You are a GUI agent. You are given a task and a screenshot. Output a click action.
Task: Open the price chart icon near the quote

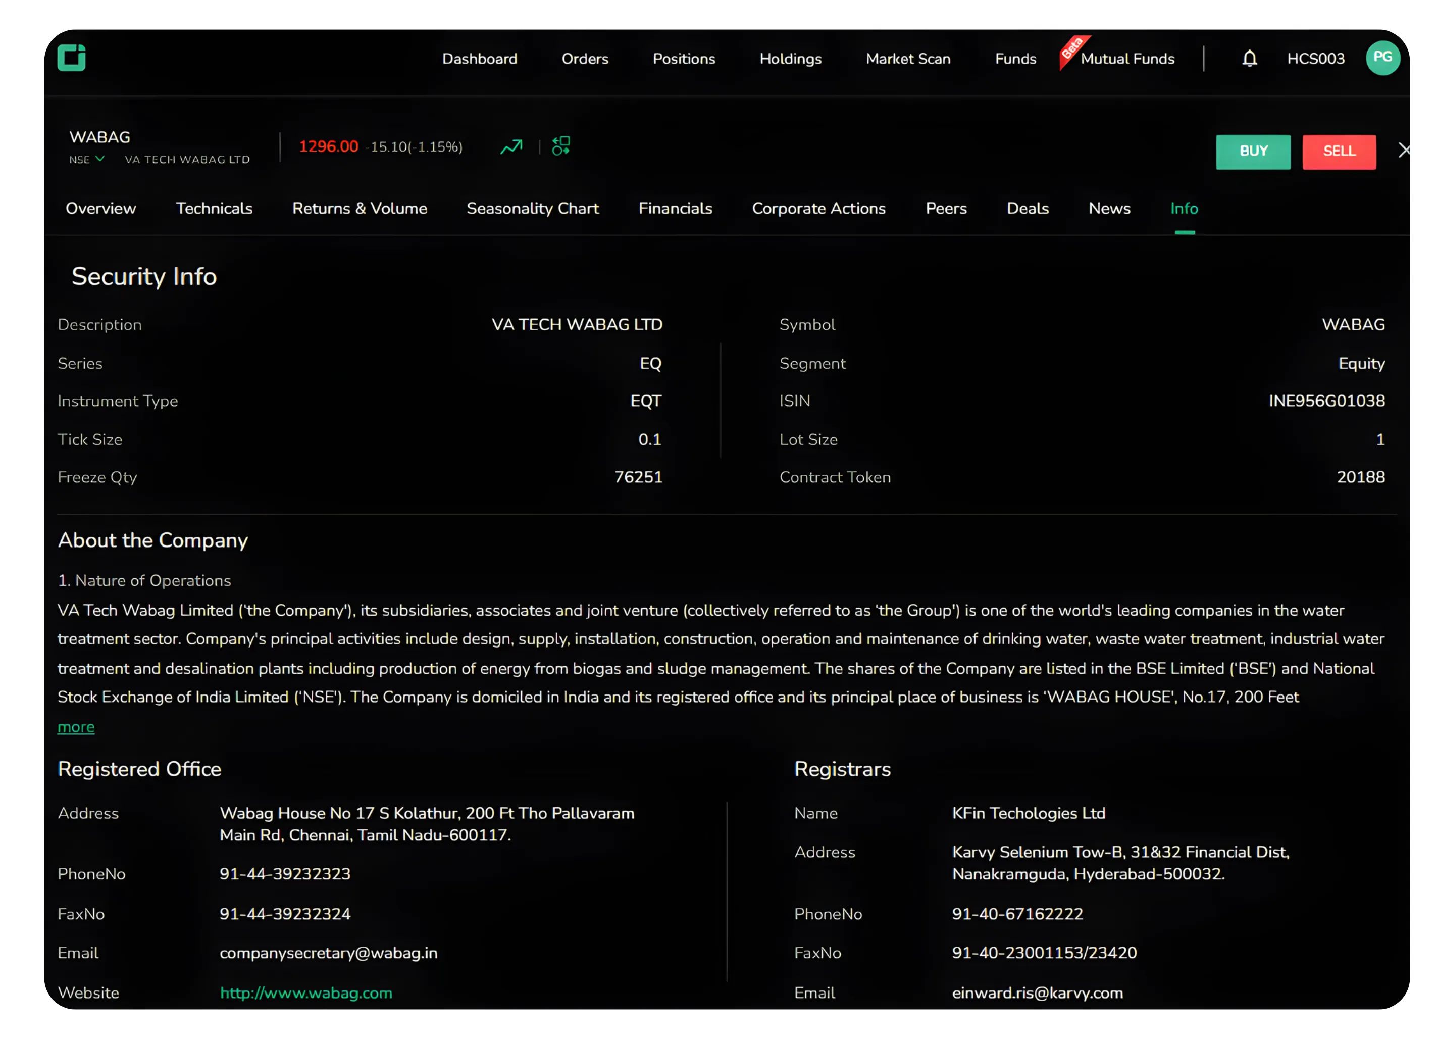(x=510, y=146)
